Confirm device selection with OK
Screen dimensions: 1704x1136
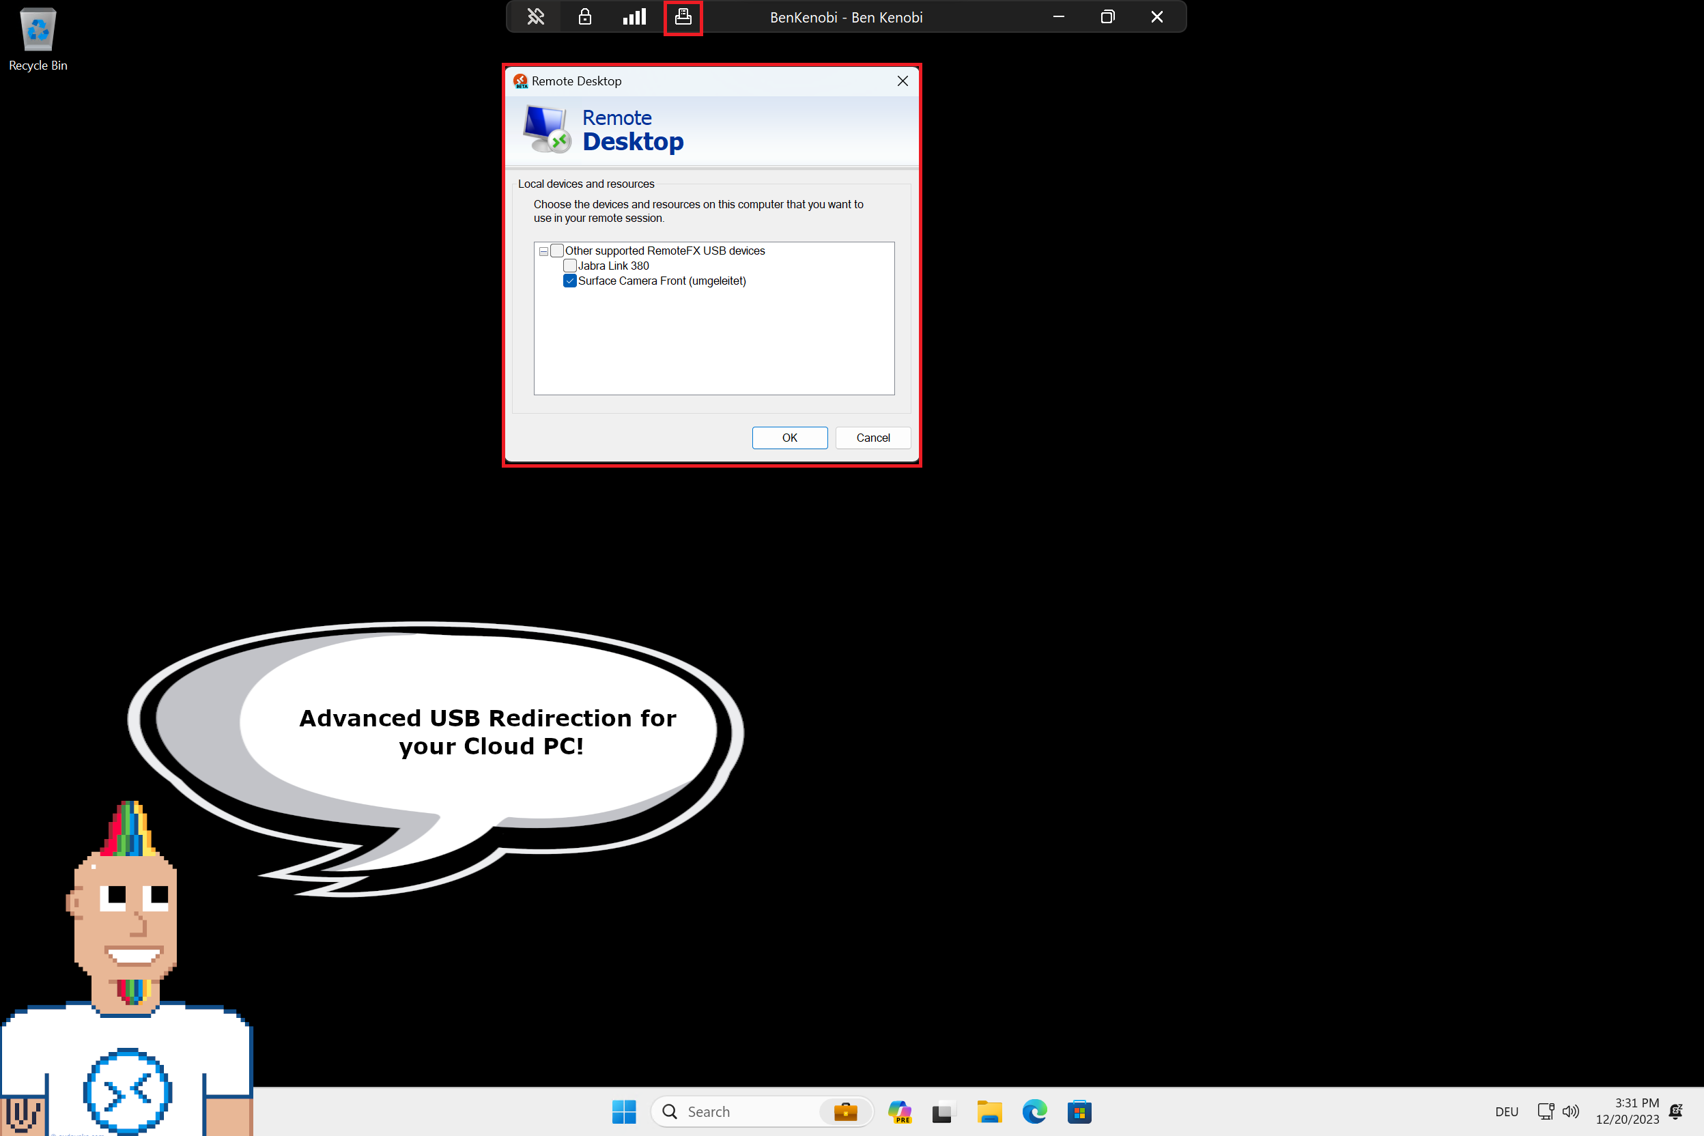[789, 438]
